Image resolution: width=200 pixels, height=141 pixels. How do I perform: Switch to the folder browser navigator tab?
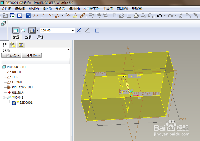pyautogui.click(x=13, y=44)
